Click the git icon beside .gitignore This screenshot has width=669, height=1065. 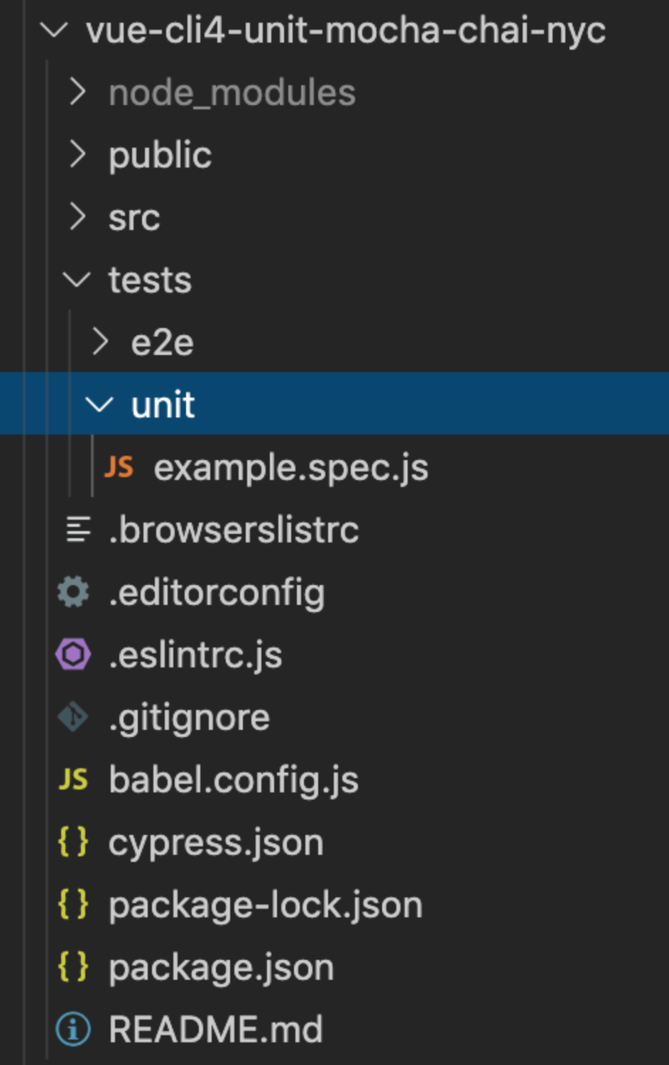click(73, 717)
